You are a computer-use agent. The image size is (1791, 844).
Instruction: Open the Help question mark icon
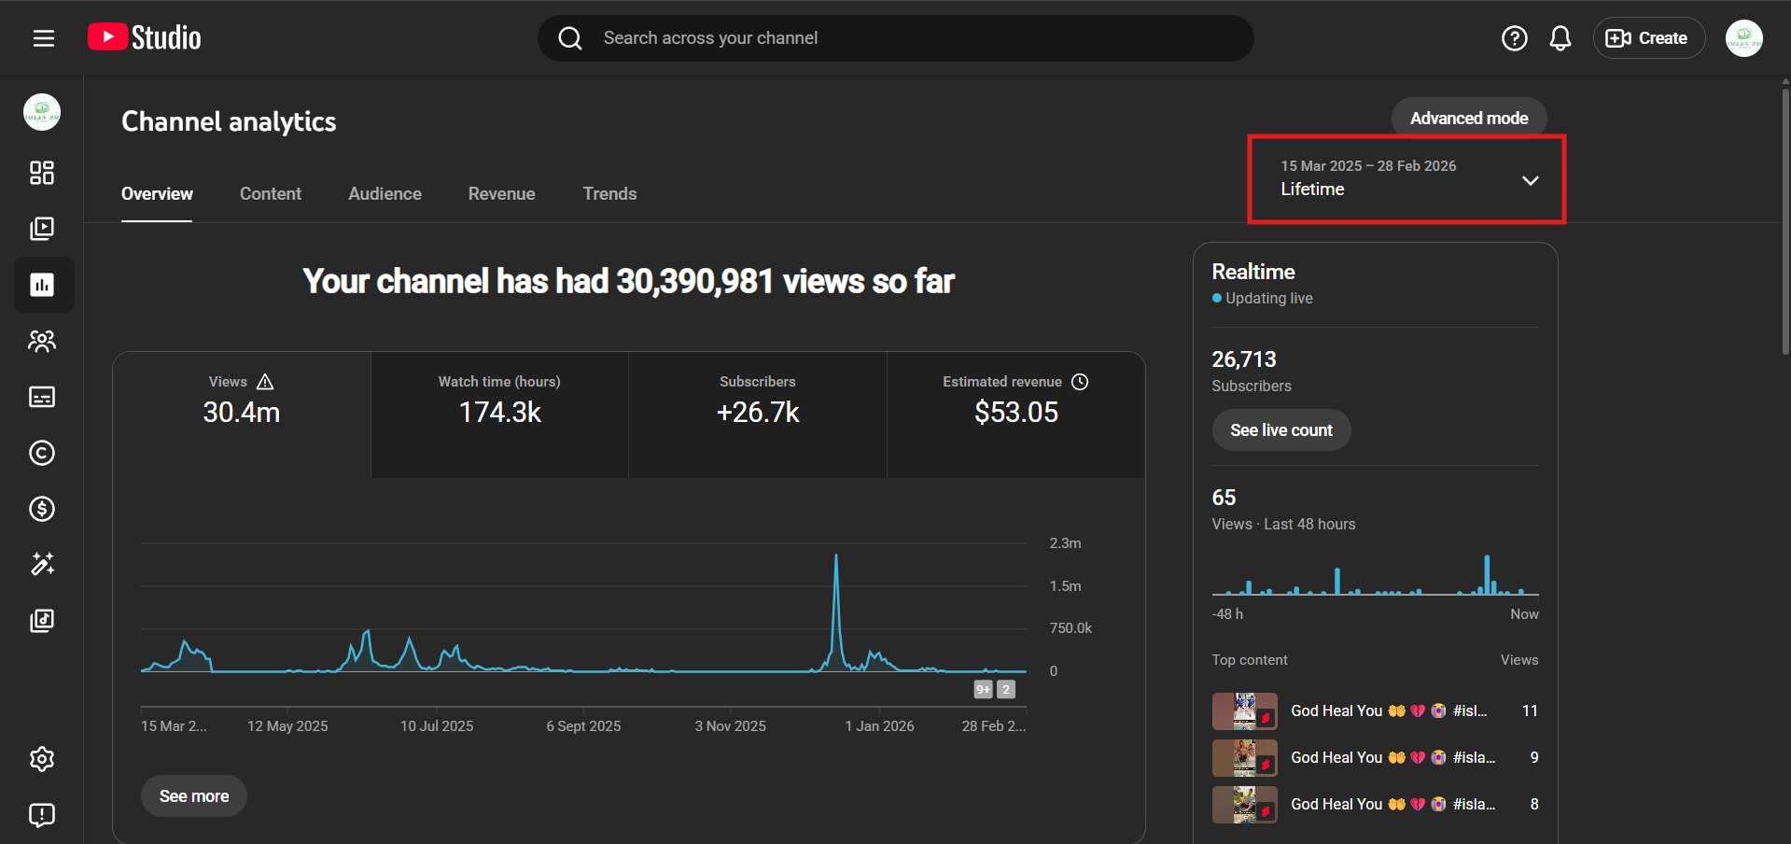pos(1514,38)
